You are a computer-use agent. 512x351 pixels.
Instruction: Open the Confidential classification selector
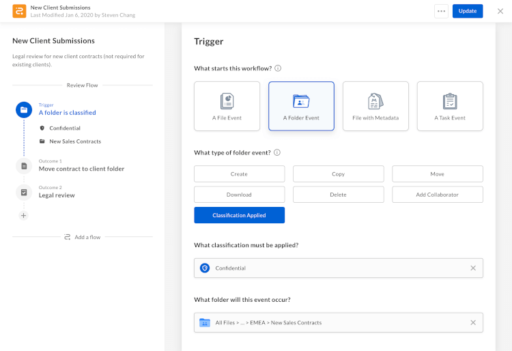(x=328, y=268)
